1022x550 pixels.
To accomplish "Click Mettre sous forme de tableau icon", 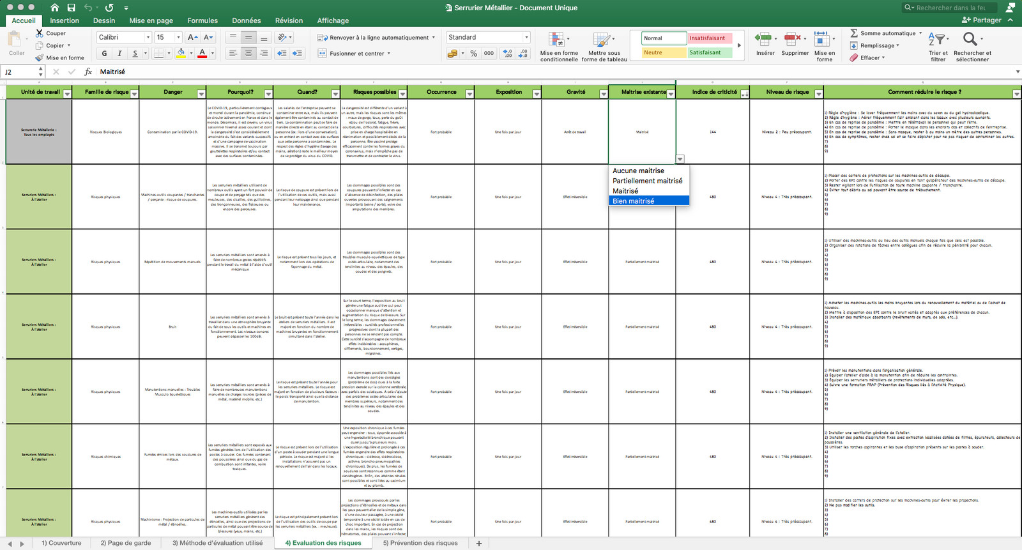I will point(602,40).
